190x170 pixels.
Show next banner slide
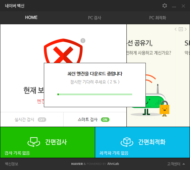click(186, 29)
